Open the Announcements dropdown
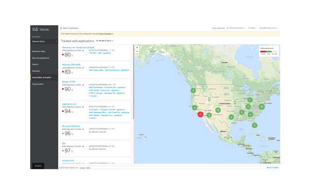 [236, 28]
